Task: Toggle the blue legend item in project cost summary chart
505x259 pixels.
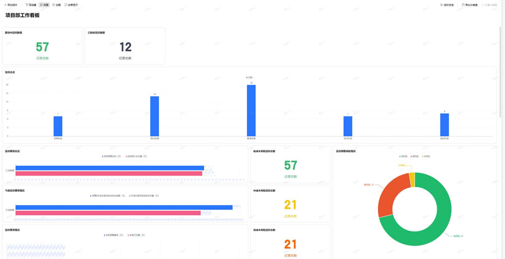Action: click(111, 156)
